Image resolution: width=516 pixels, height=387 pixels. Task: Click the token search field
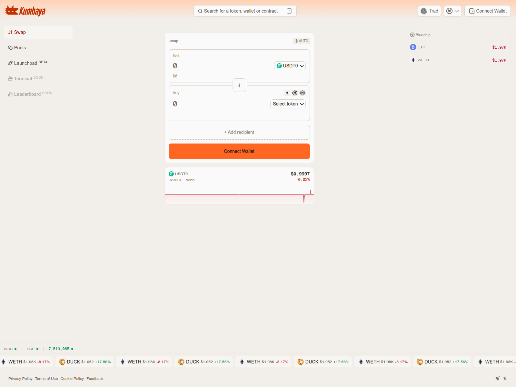click(x=245, y=11)
